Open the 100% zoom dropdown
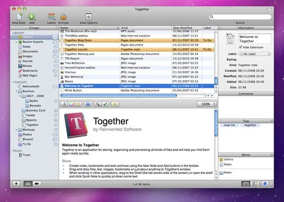 click(x=207, y=104)
